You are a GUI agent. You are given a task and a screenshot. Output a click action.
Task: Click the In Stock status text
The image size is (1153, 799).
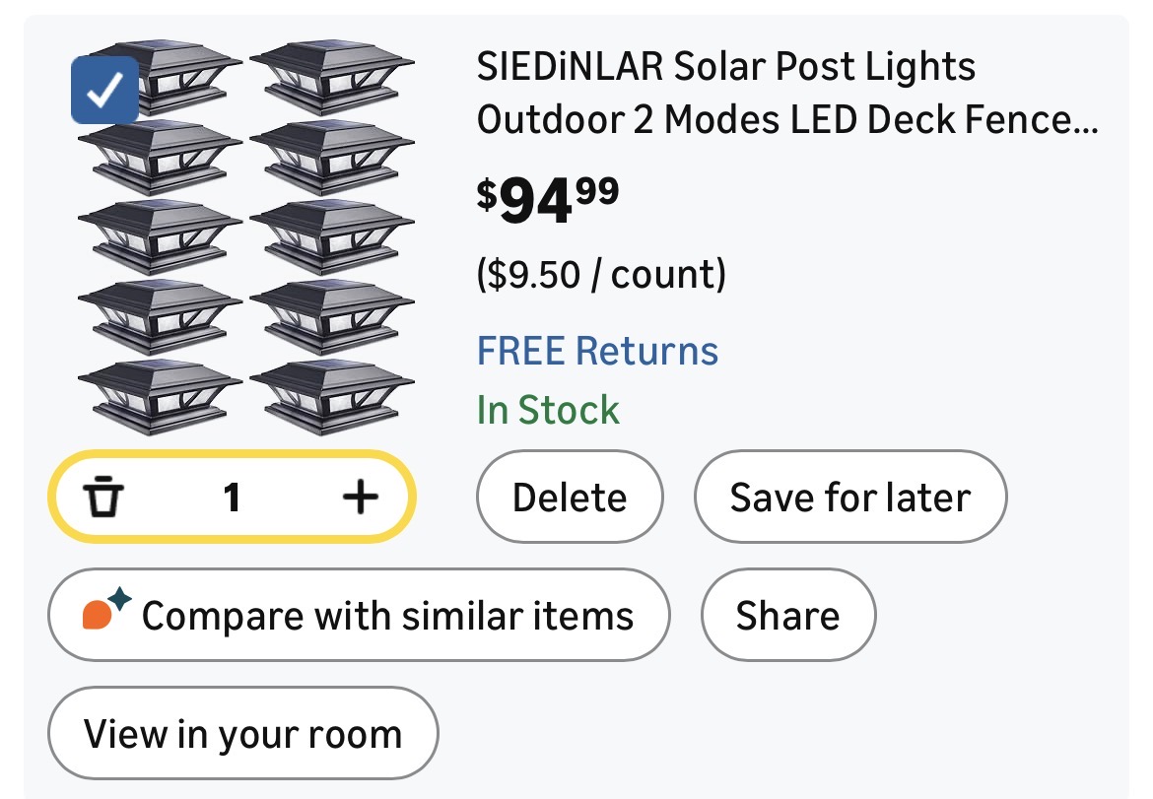[548, 410]
